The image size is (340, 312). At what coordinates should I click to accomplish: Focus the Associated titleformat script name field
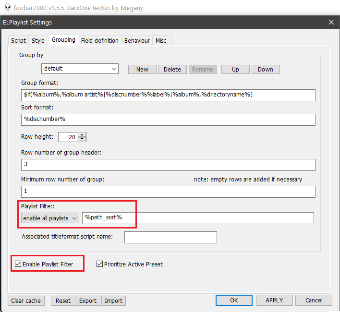click(170, 237)
